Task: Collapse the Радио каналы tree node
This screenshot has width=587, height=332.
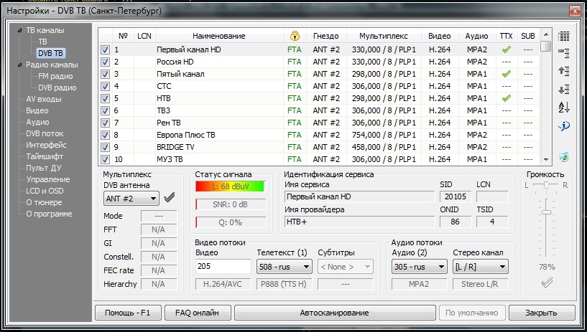Action: coord(19,65)
